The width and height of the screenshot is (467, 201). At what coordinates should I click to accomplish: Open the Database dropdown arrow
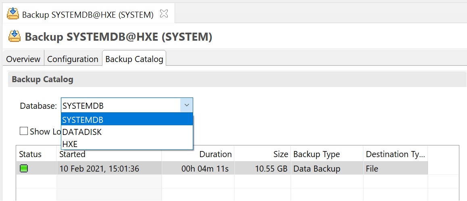pyautogui.click(x=186, y=106)
